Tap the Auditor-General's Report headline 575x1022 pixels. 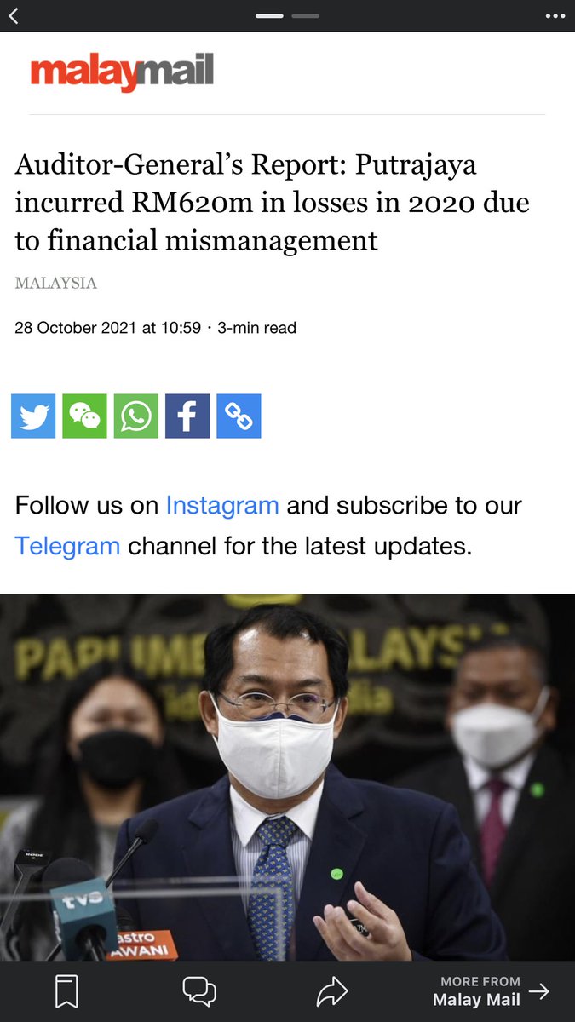[273, 203]
